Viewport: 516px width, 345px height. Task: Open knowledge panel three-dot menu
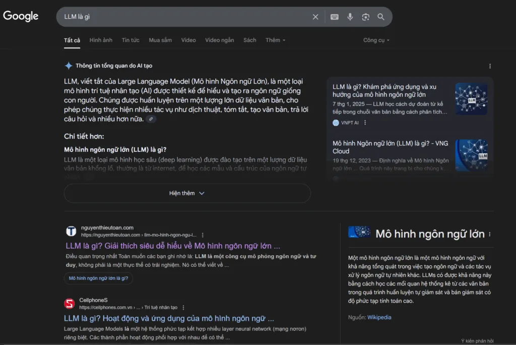point(490,234)
